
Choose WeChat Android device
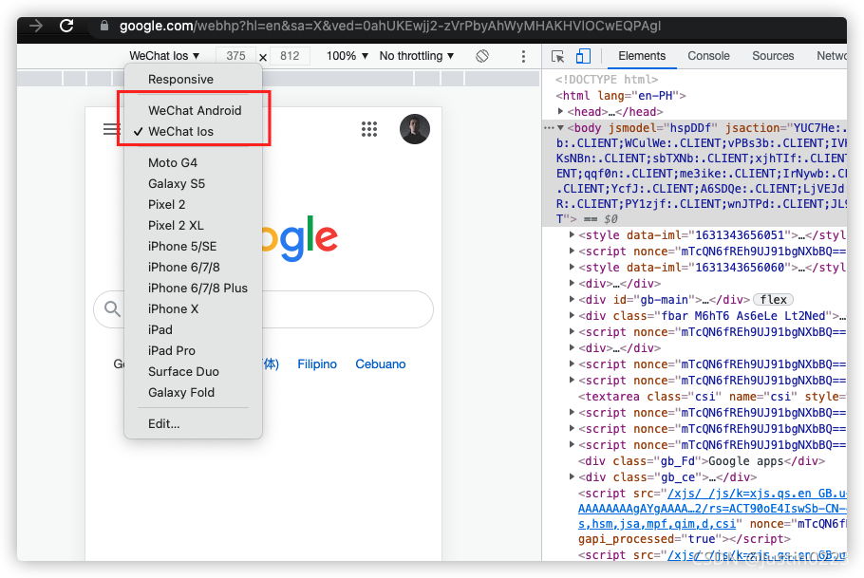[x=193, y=110]
